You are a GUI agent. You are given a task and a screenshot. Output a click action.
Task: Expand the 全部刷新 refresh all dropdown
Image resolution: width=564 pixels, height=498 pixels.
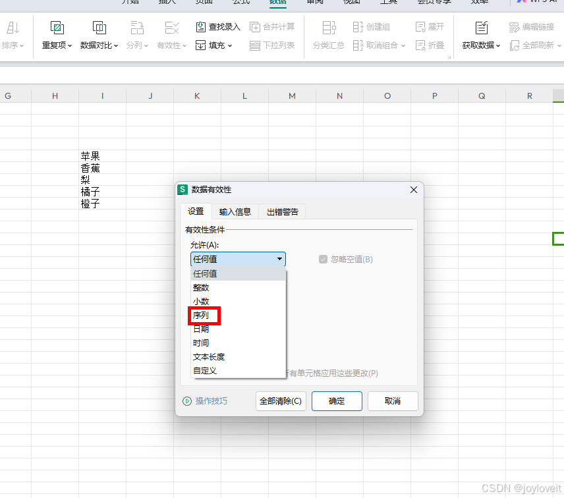pos(559,45)
